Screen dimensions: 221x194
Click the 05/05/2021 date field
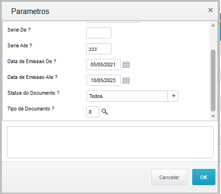(104, 65)
